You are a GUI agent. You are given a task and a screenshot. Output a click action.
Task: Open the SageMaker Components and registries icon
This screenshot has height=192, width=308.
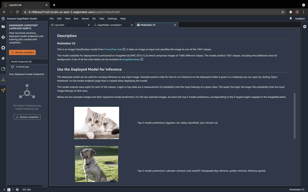pos(3,90)
